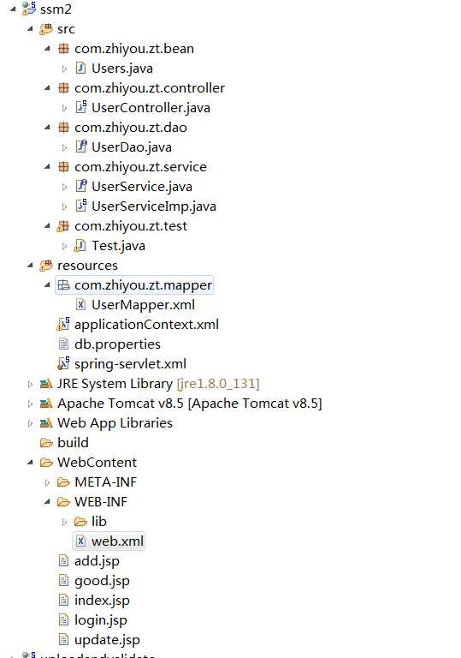The height and width of the screenshot is (658, 461).
Task: Collapse the WEB-INF folder node
Action: 47,502
